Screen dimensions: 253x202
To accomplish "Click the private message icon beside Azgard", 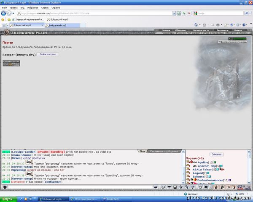I will point(188,173).
